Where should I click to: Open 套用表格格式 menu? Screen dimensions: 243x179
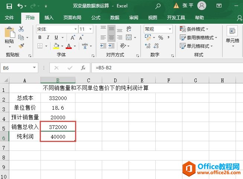point(198,37)
